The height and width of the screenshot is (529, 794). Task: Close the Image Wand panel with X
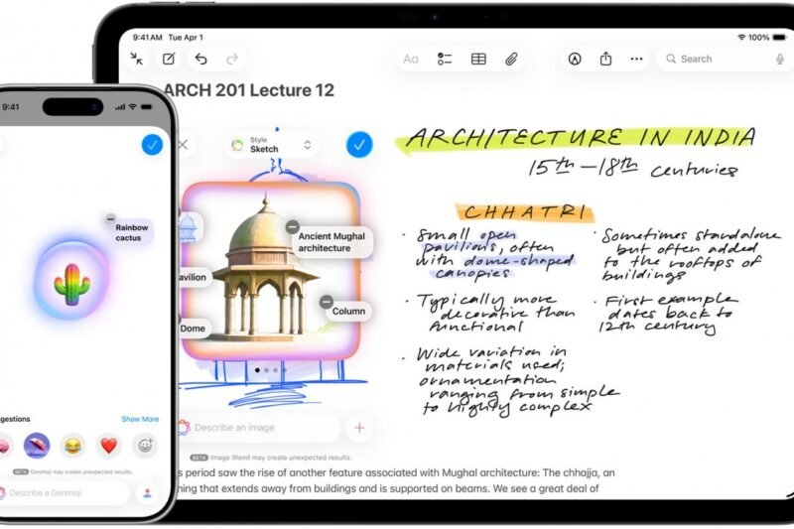183,145
